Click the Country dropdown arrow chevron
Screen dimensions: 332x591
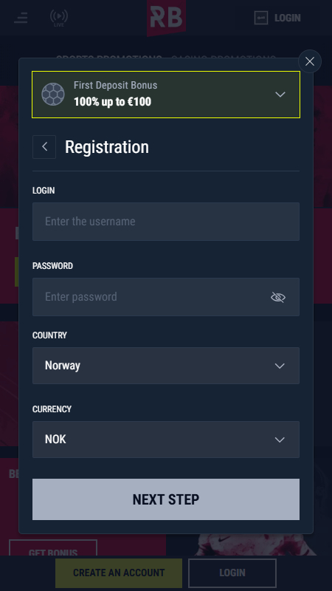(x=280, y=366)
